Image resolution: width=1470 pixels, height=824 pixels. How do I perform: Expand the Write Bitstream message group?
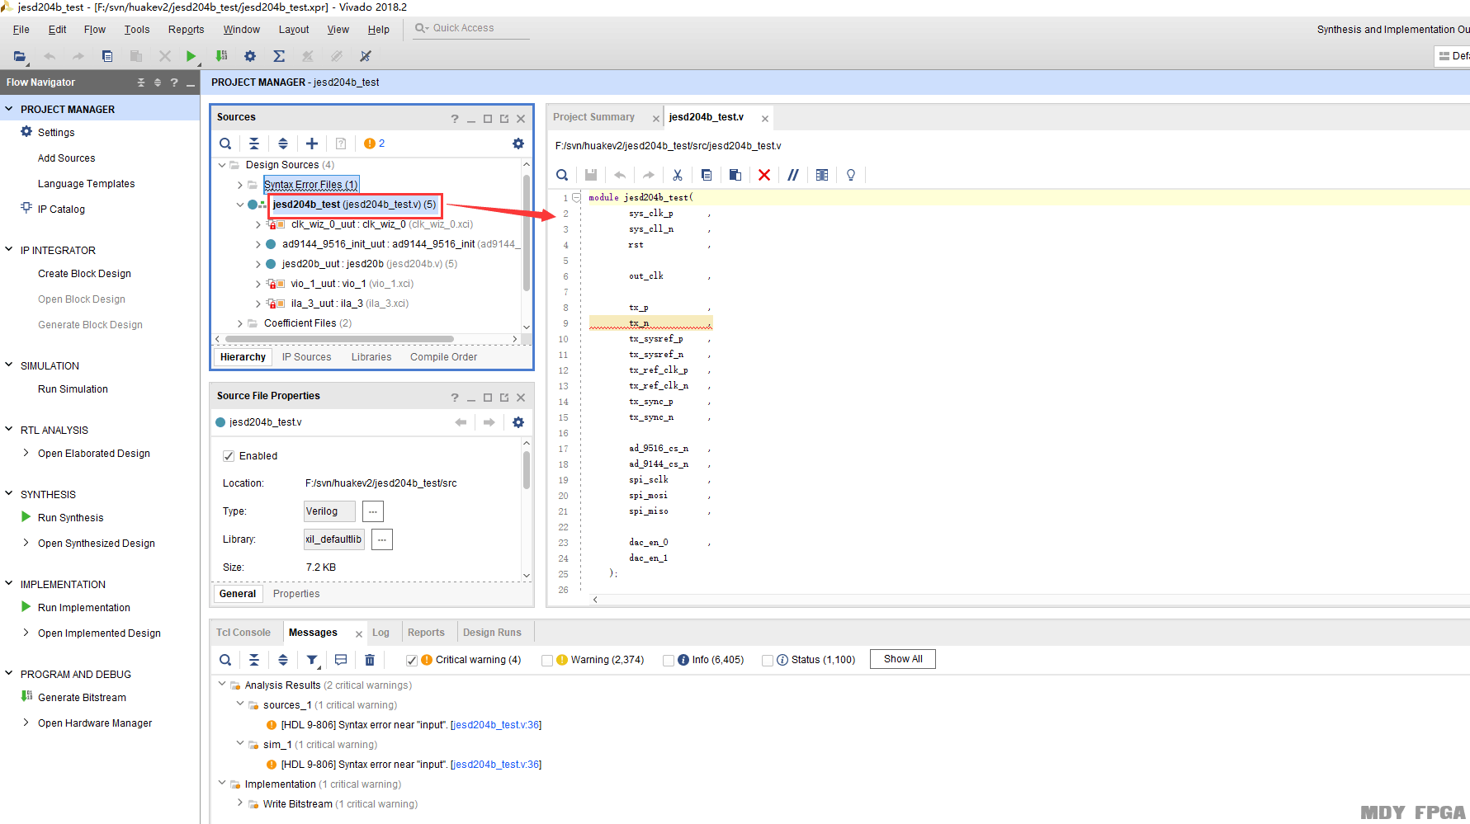pyautogui.click(x=240, y=803)
